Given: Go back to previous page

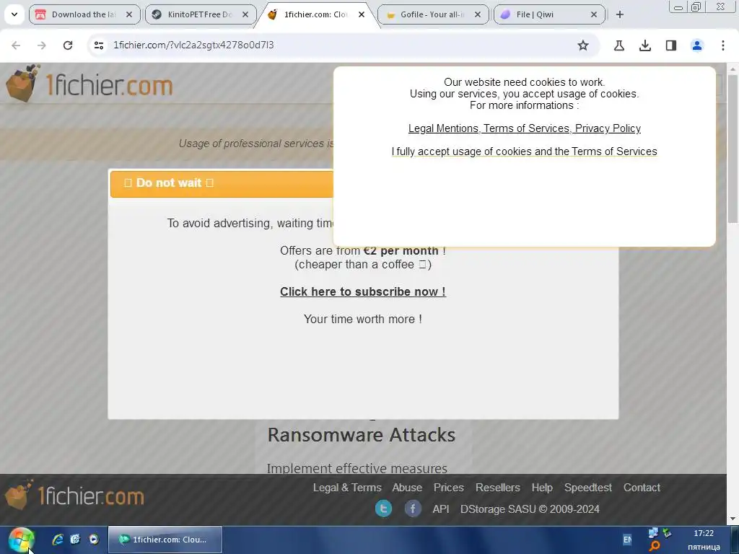Looking at the screenshot, I should [16, 45].
